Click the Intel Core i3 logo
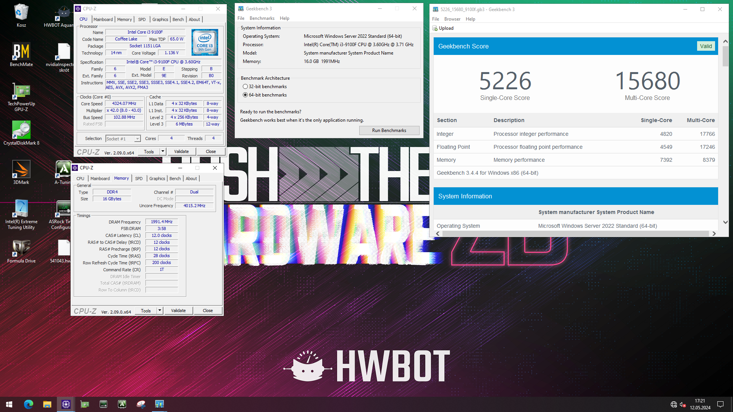The height and width of the screenshot is (412, 733). (205, 42)
